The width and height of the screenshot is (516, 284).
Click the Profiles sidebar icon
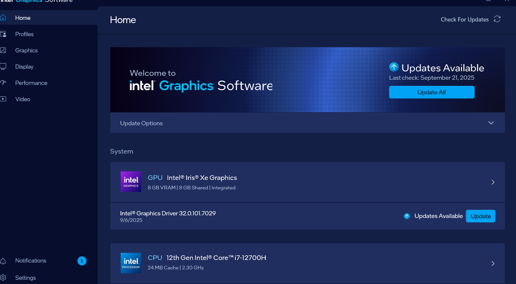point(3,34)
